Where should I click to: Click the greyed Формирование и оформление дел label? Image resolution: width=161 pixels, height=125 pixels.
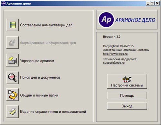[48, 43]
